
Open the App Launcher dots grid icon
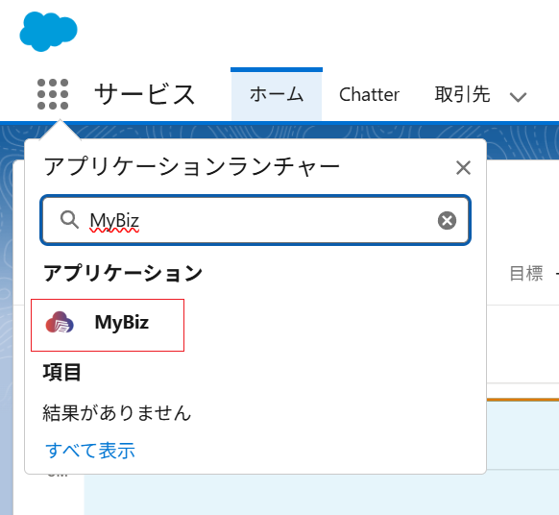pyautogui.click(x=53, y=94)
